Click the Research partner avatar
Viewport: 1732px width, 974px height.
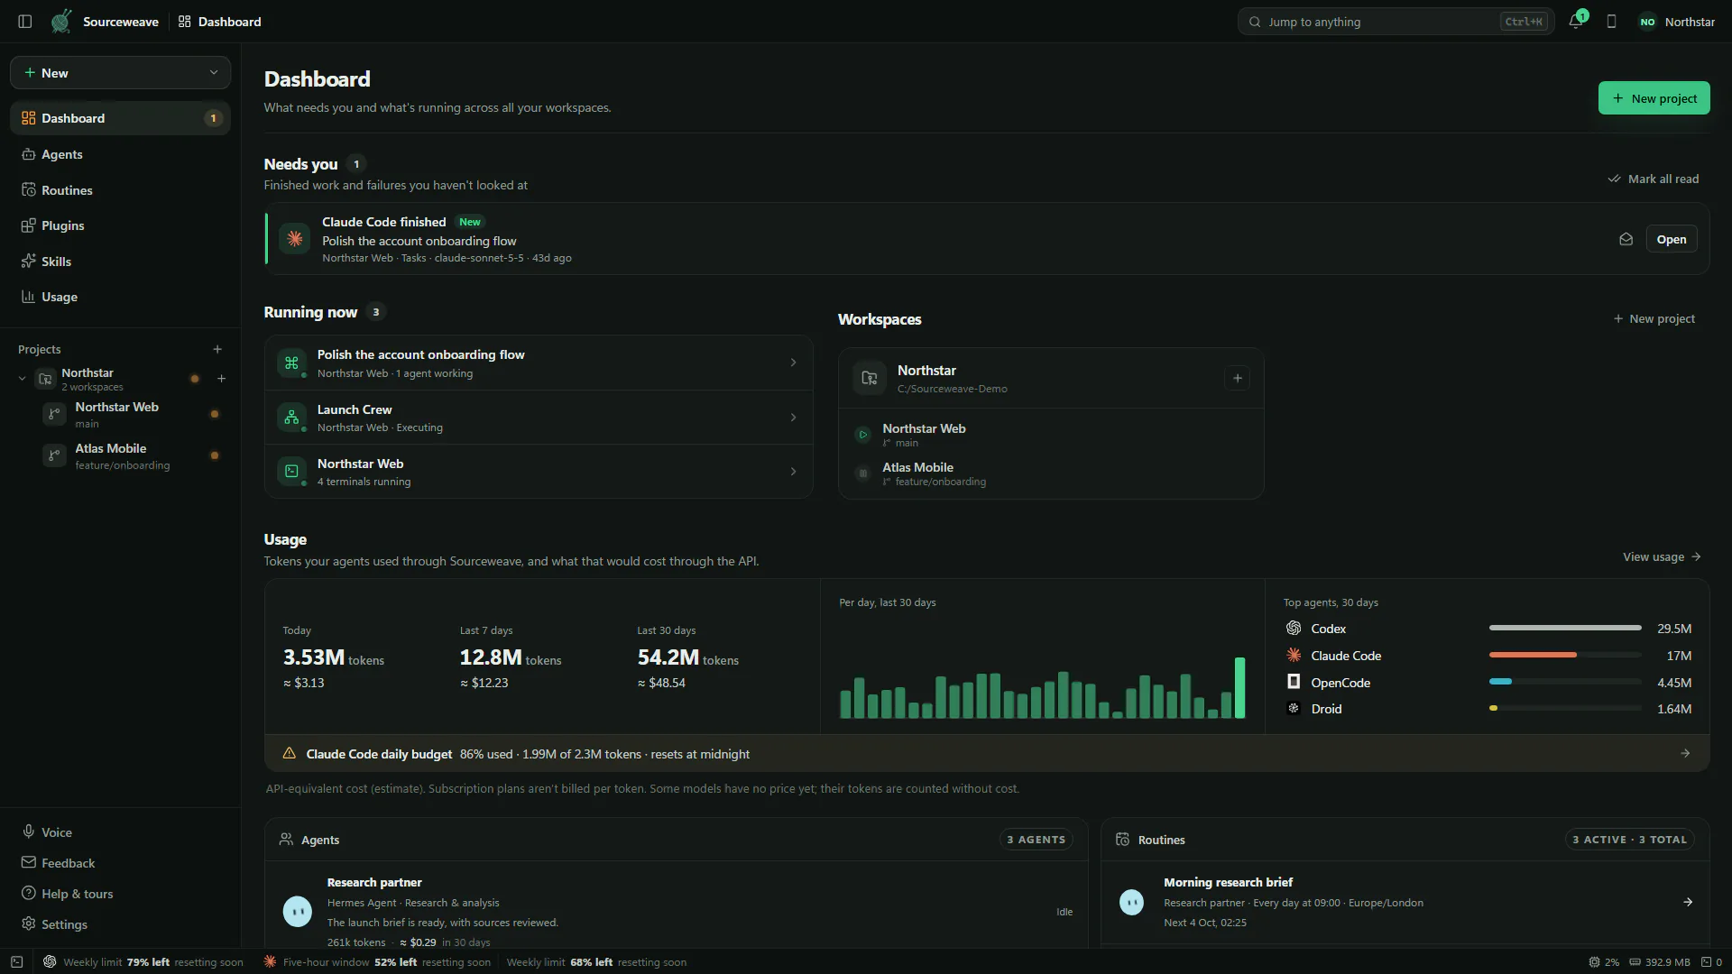pyautogui.click(x=298, y=912)
